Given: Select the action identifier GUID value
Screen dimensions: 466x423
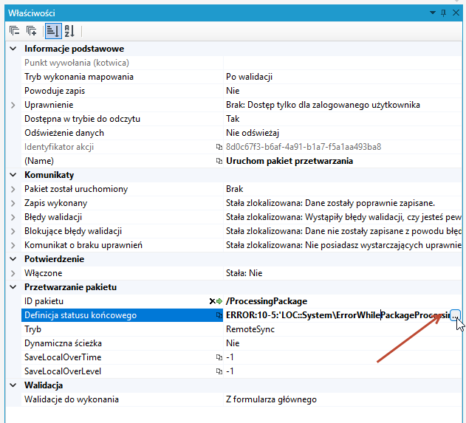Looking at the screenshot, I should click(x=304, y=147).
